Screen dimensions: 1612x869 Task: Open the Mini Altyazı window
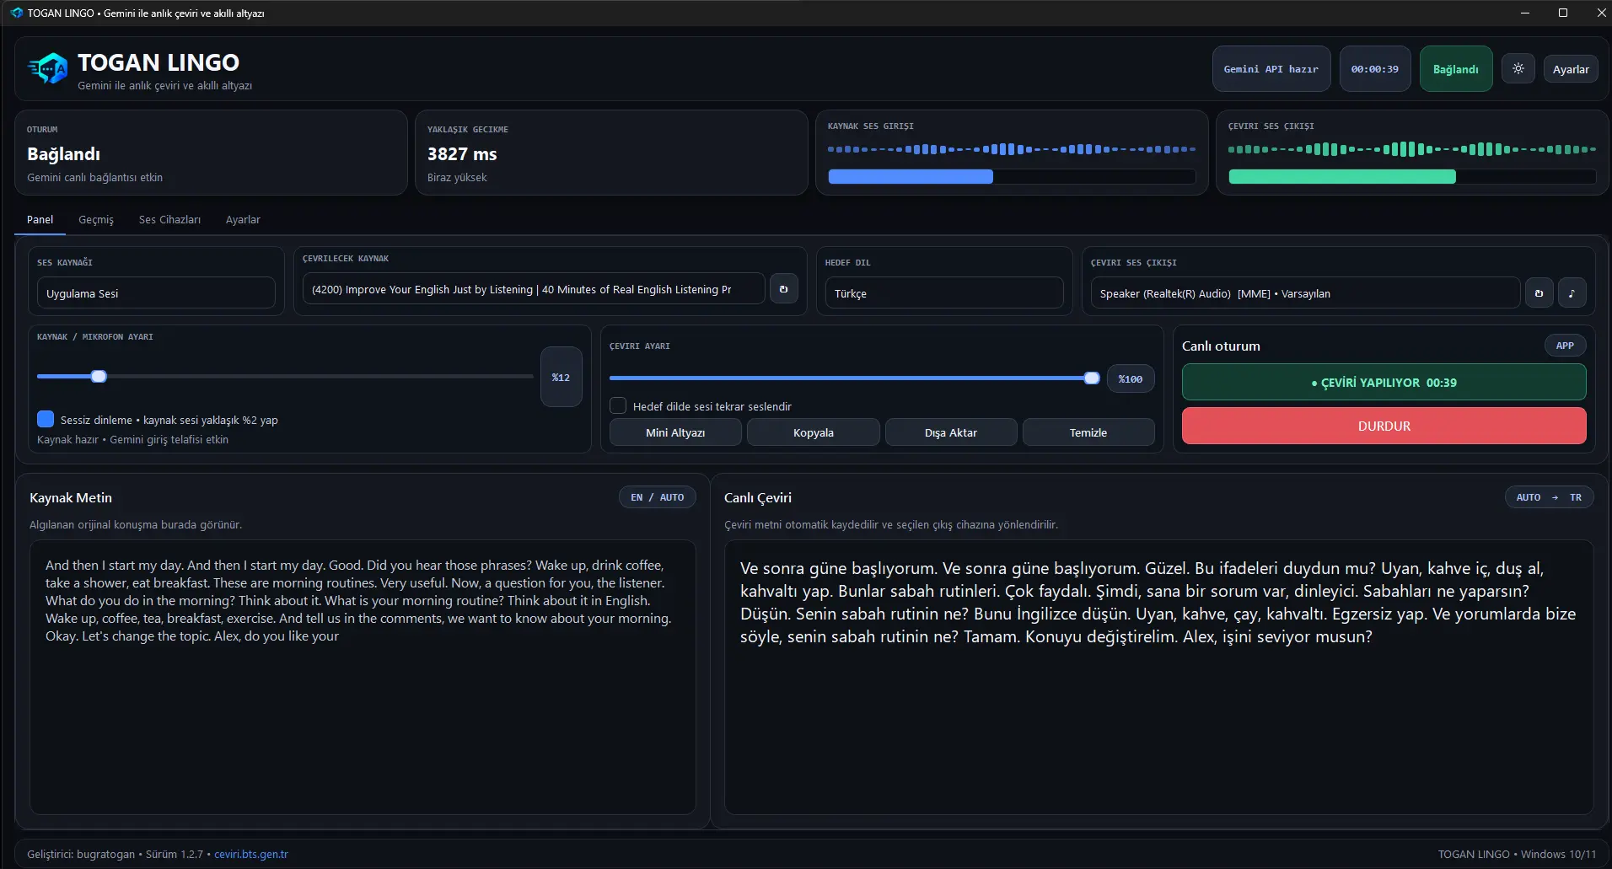coord(675,432)
